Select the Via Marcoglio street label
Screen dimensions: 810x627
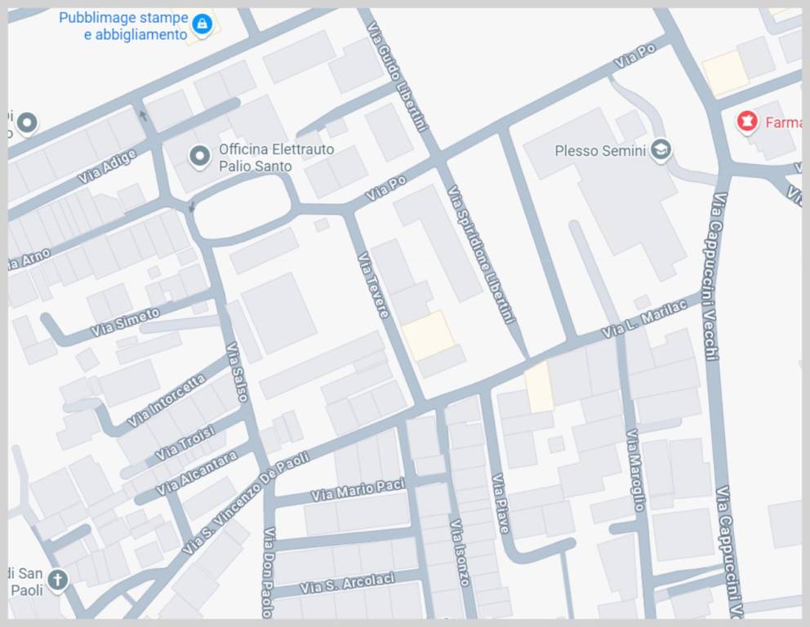637,469
